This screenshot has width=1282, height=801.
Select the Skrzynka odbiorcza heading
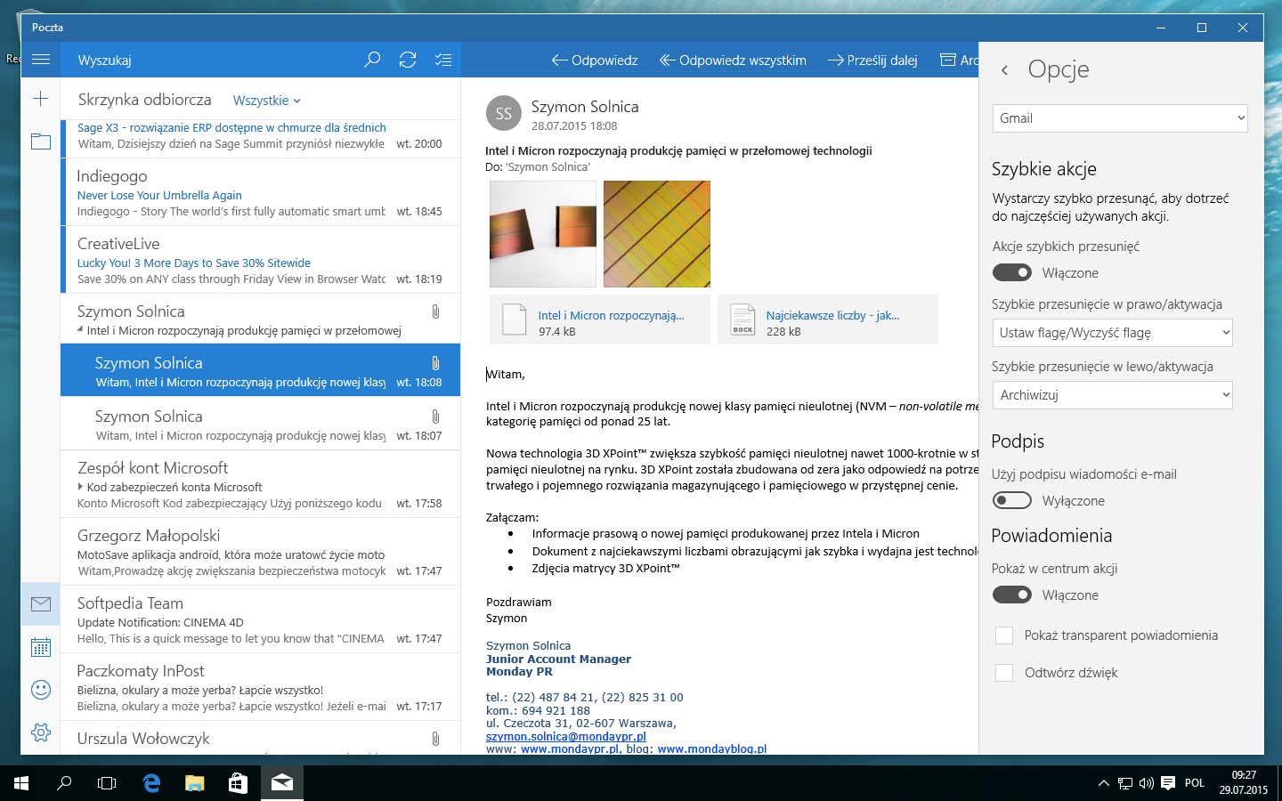tap(145, 100)
